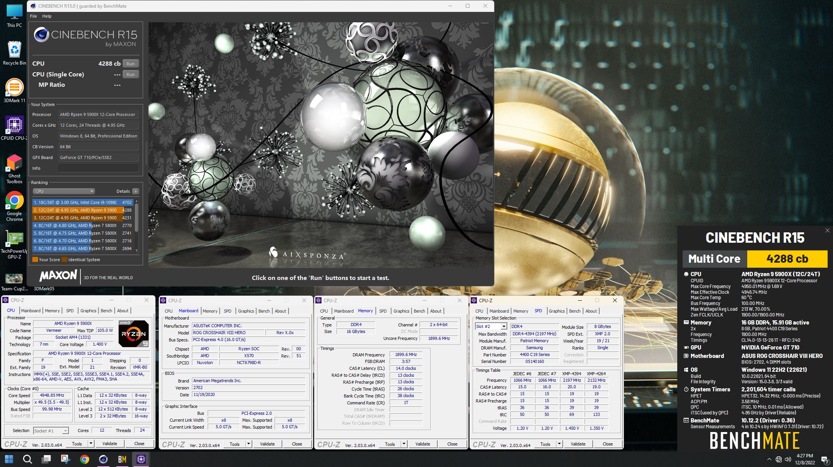833x467 pixels.
Task: Open Tools dropdown arrow in Mainboard CPU-Z window
Action: click(248, 444)
